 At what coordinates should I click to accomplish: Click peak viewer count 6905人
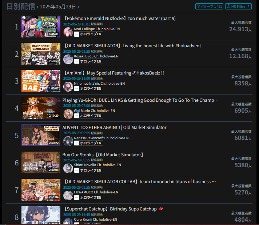pyautogui.click(x=243, y=111)
